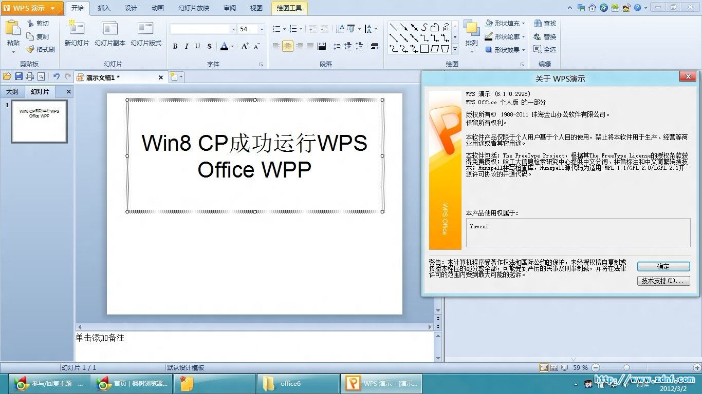Save the presentation with floppy icon

pyautogui.click(x=19, y=77)
